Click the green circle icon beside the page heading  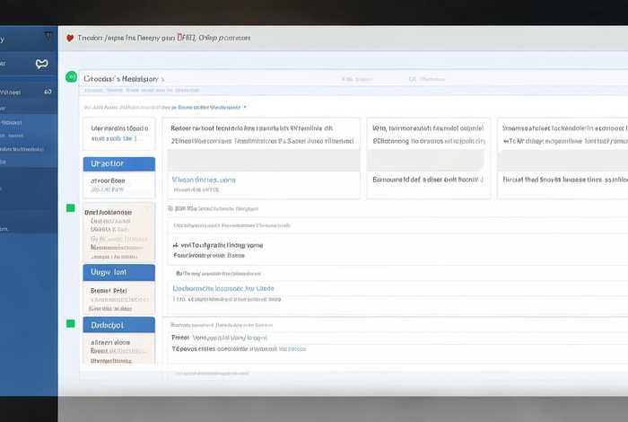(71, 77)
